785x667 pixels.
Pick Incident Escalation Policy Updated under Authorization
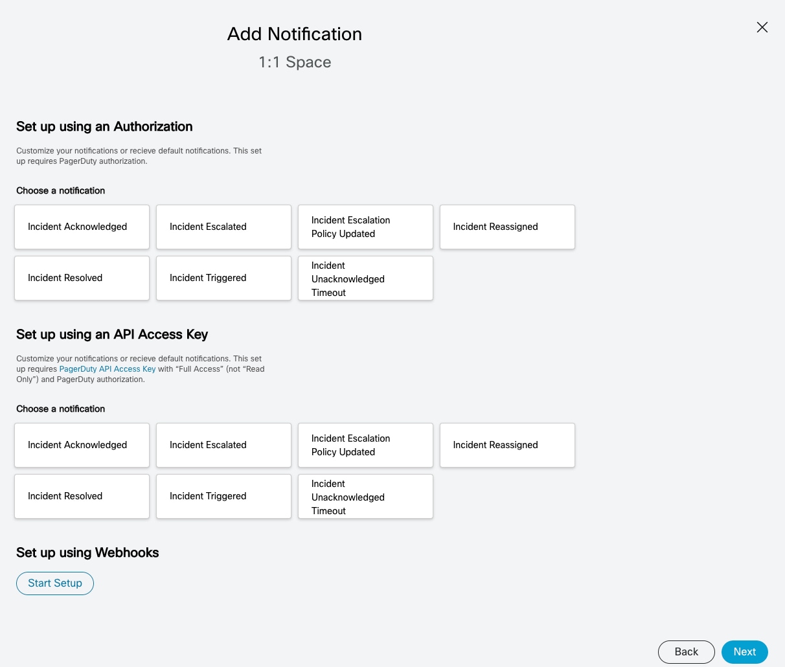pos(365,227)
